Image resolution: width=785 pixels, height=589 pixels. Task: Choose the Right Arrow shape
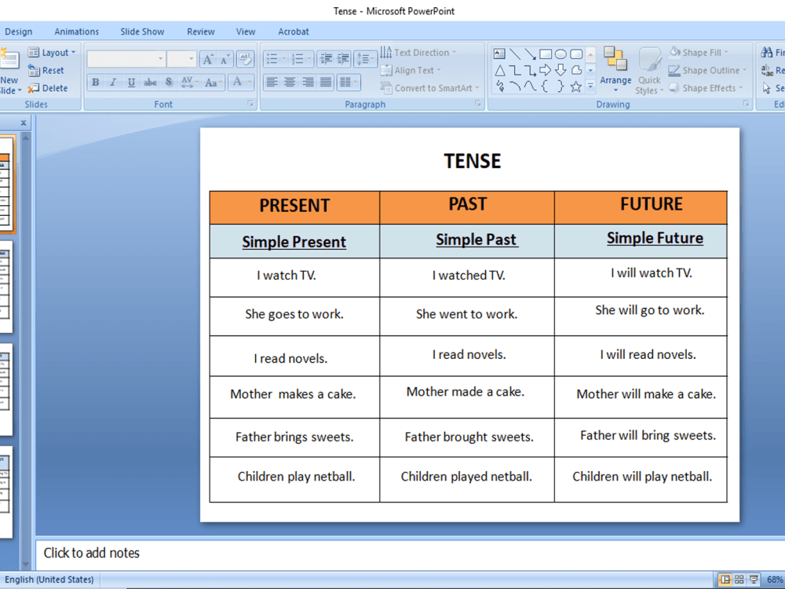click(x=546, y=70)
